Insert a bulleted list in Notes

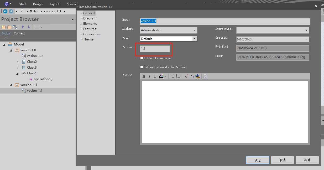172,76
